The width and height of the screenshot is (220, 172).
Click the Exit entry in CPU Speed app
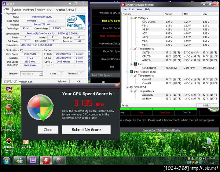coord(106,67)
